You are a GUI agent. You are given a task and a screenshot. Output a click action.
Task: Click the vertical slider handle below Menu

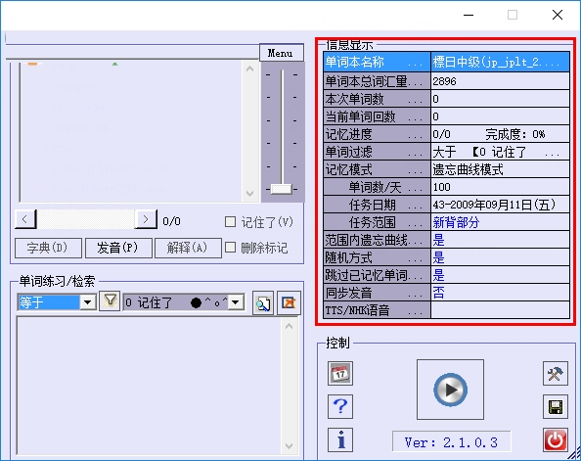pos(282,189)
